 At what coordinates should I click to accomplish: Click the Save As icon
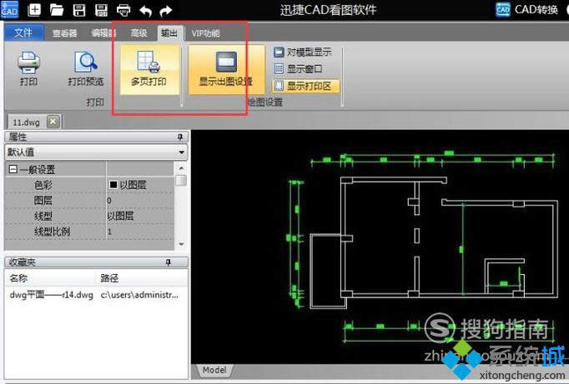[101, 10]
